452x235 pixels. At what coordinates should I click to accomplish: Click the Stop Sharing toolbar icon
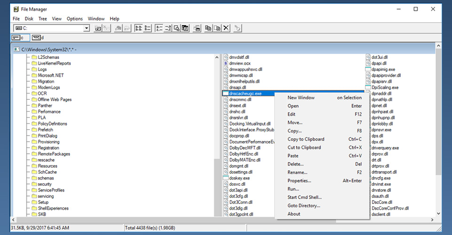(x=127, y=28)
